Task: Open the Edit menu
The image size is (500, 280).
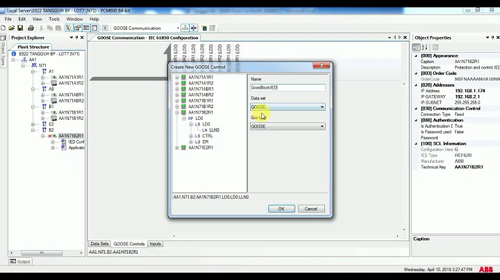Action: (22, 19)
